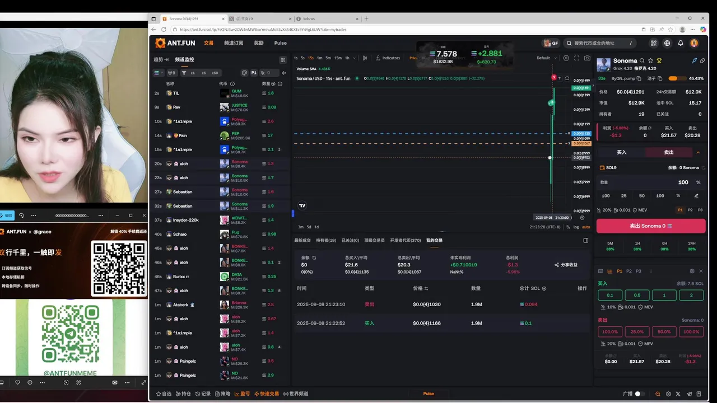717x403 pixels.
Task: Switch to the 持有者(19) tab
Action: coord(326,240)
